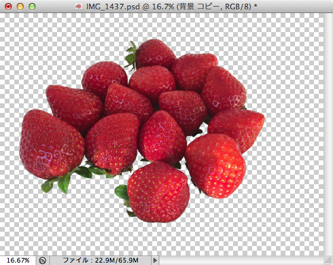Click the 16.67% zoom percentage field

point(18,260)
